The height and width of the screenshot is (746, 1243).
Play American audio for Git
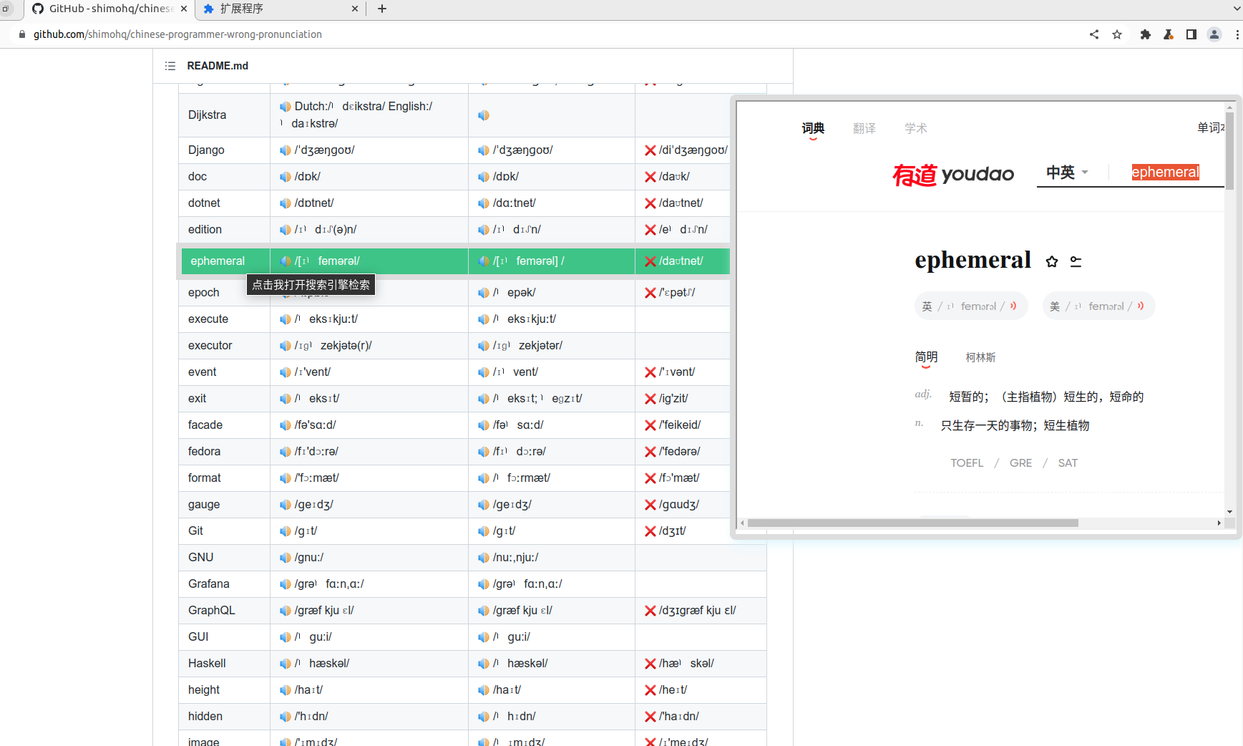coord(483,531)
